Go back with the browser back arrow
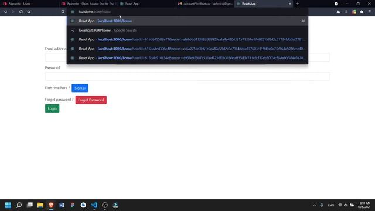Image resolution: width=375 pixels, height=211 pixels. (x=5, y=12)
